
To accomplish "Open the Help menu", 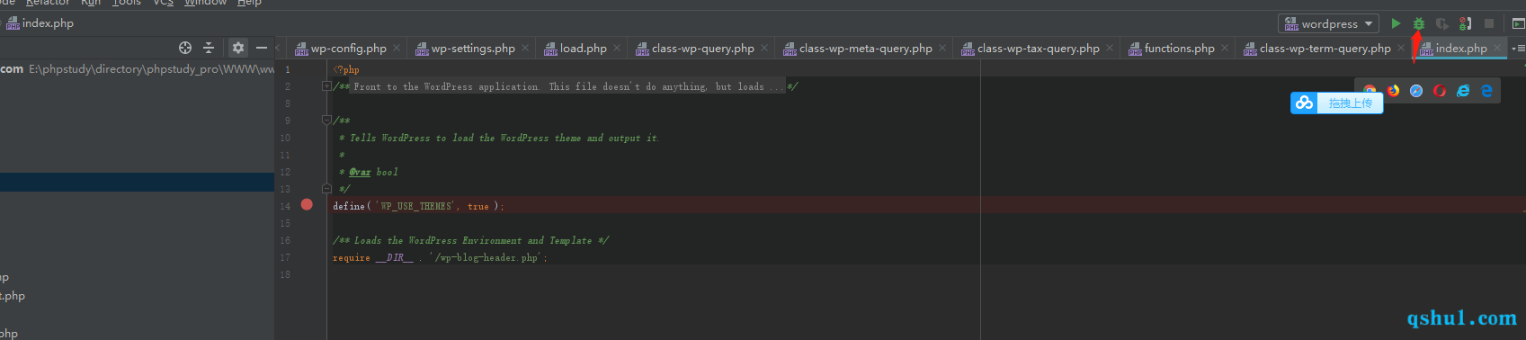I will (x=249, y=3).
